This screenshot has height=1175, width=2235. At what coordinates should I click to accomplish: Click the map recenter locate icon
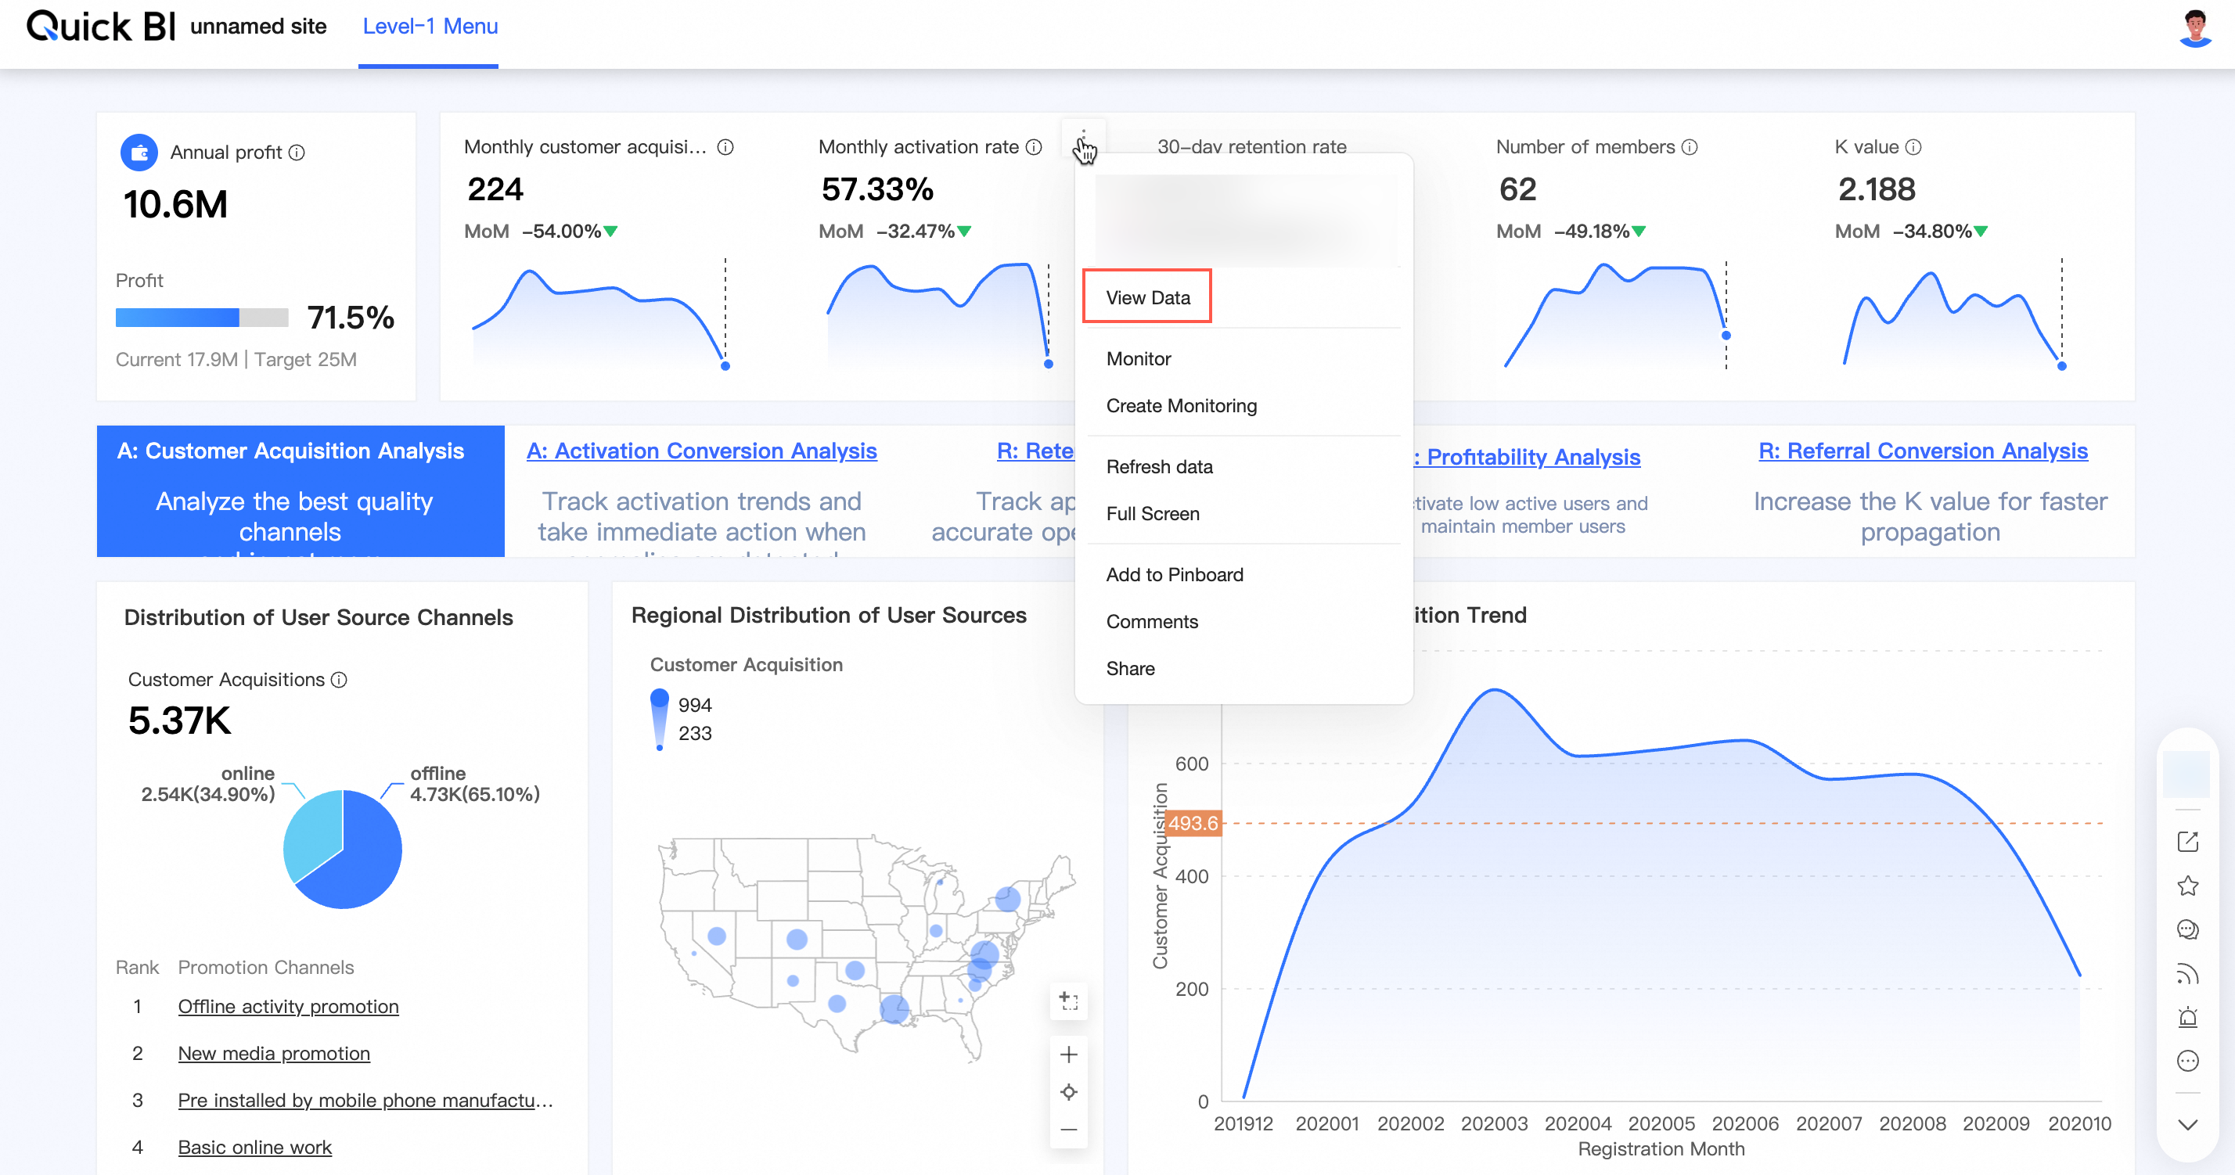pyautogui.click(x=1069, y=1092)
